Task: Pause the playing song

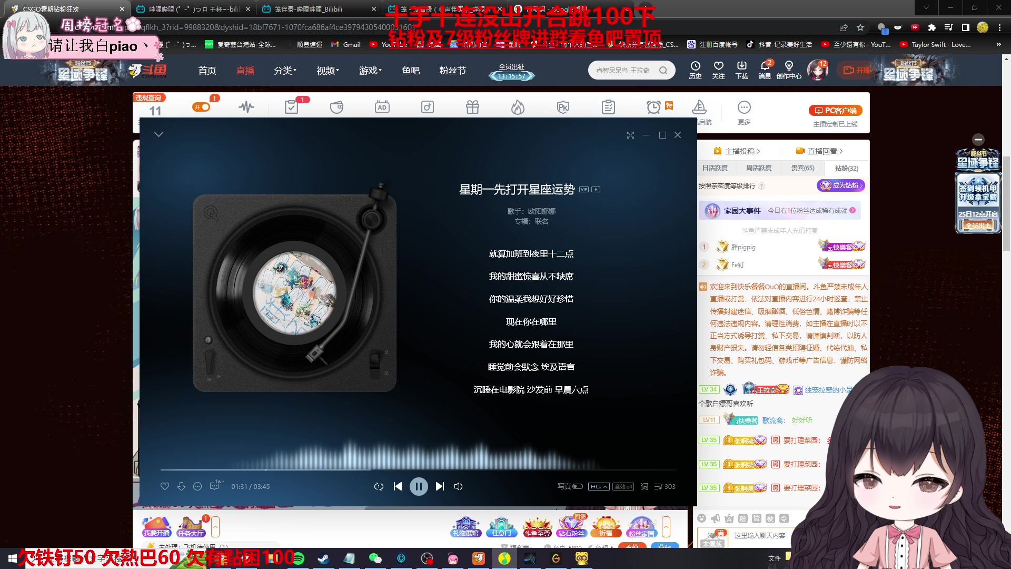Action: coord(419,486)
